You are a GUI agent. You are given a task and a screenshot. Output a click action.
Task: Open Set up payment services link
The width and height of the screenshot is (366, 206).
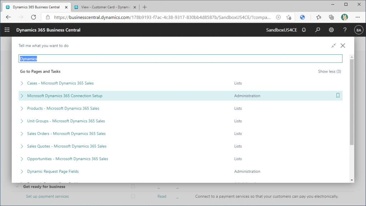point(48,196)
